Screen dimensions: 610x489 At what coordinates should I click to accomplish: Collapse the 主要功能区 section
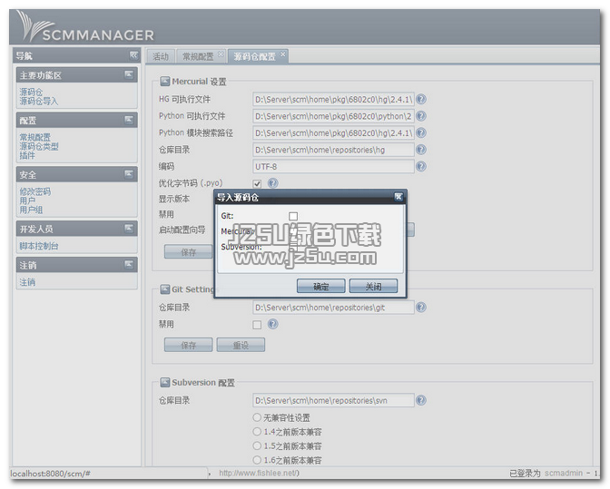pos(129,74)
